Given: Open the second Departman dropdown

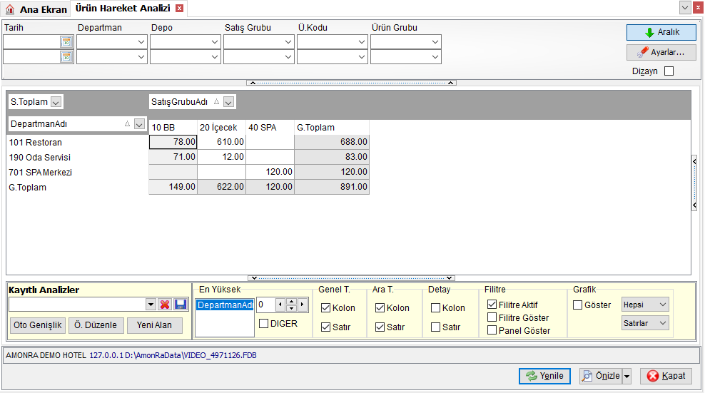Looking at the screenshot, I should (x=141, y=56).
